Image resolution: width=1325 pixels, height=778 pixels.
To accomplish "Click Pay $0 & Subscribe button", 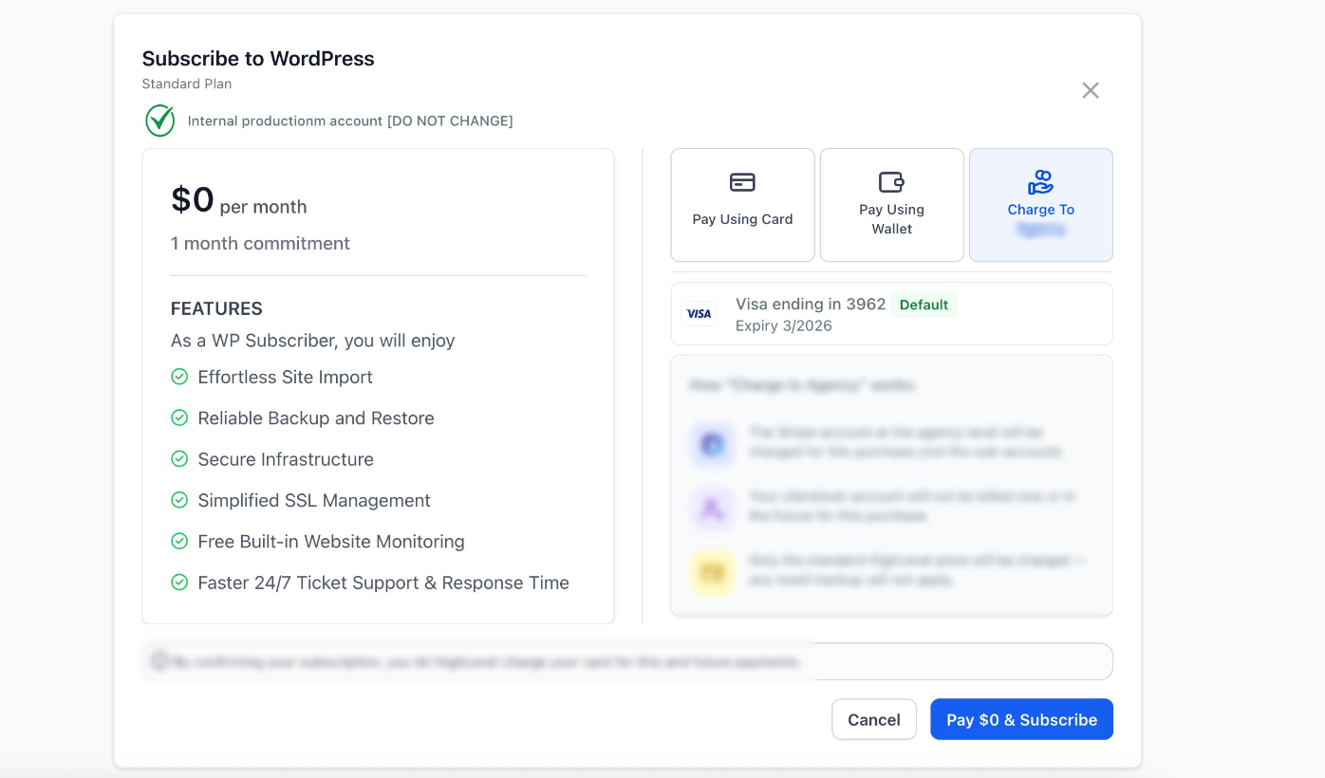I will tap(1021, 719).
